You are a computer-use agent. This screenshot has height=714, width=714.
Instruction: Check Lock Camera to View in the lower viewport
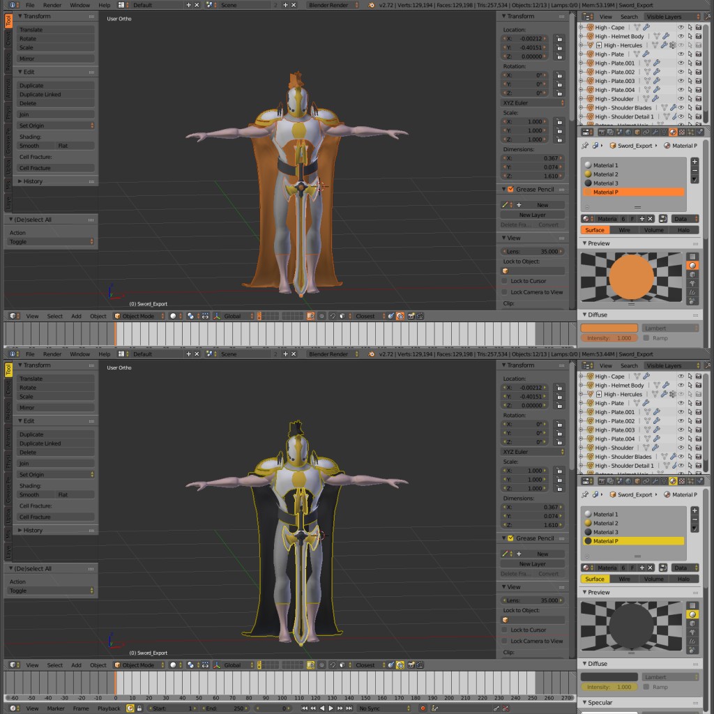[x=505, y=641]
